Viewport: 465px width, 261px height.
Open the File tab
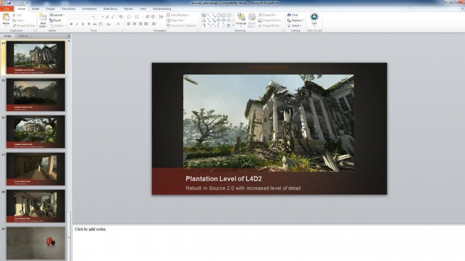pyautogui.click(x=6, y=9)
